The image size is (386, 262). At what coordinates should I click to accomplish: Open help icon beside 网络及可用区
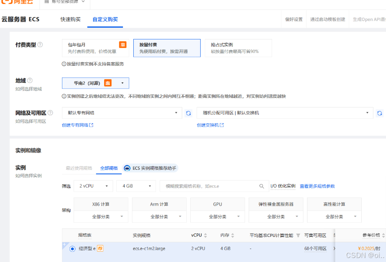(x=50, y=113)
